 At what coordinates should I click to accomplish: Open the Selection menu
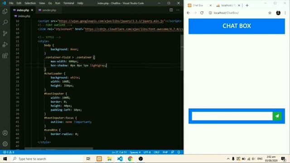point(30,3)
